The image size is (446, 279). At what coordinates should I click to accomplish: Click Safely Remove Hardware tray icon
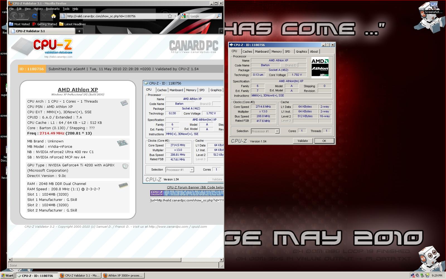[x=422, y=275]
